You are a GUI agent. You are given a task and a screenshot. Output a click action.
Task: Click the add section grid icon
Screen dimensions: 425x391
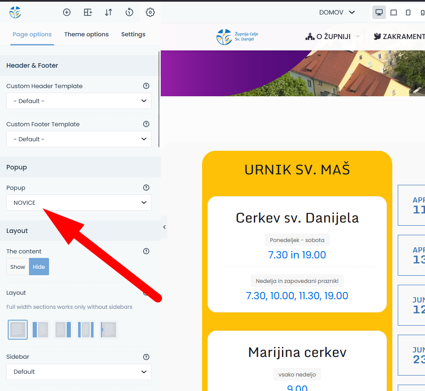pos(88,12)
